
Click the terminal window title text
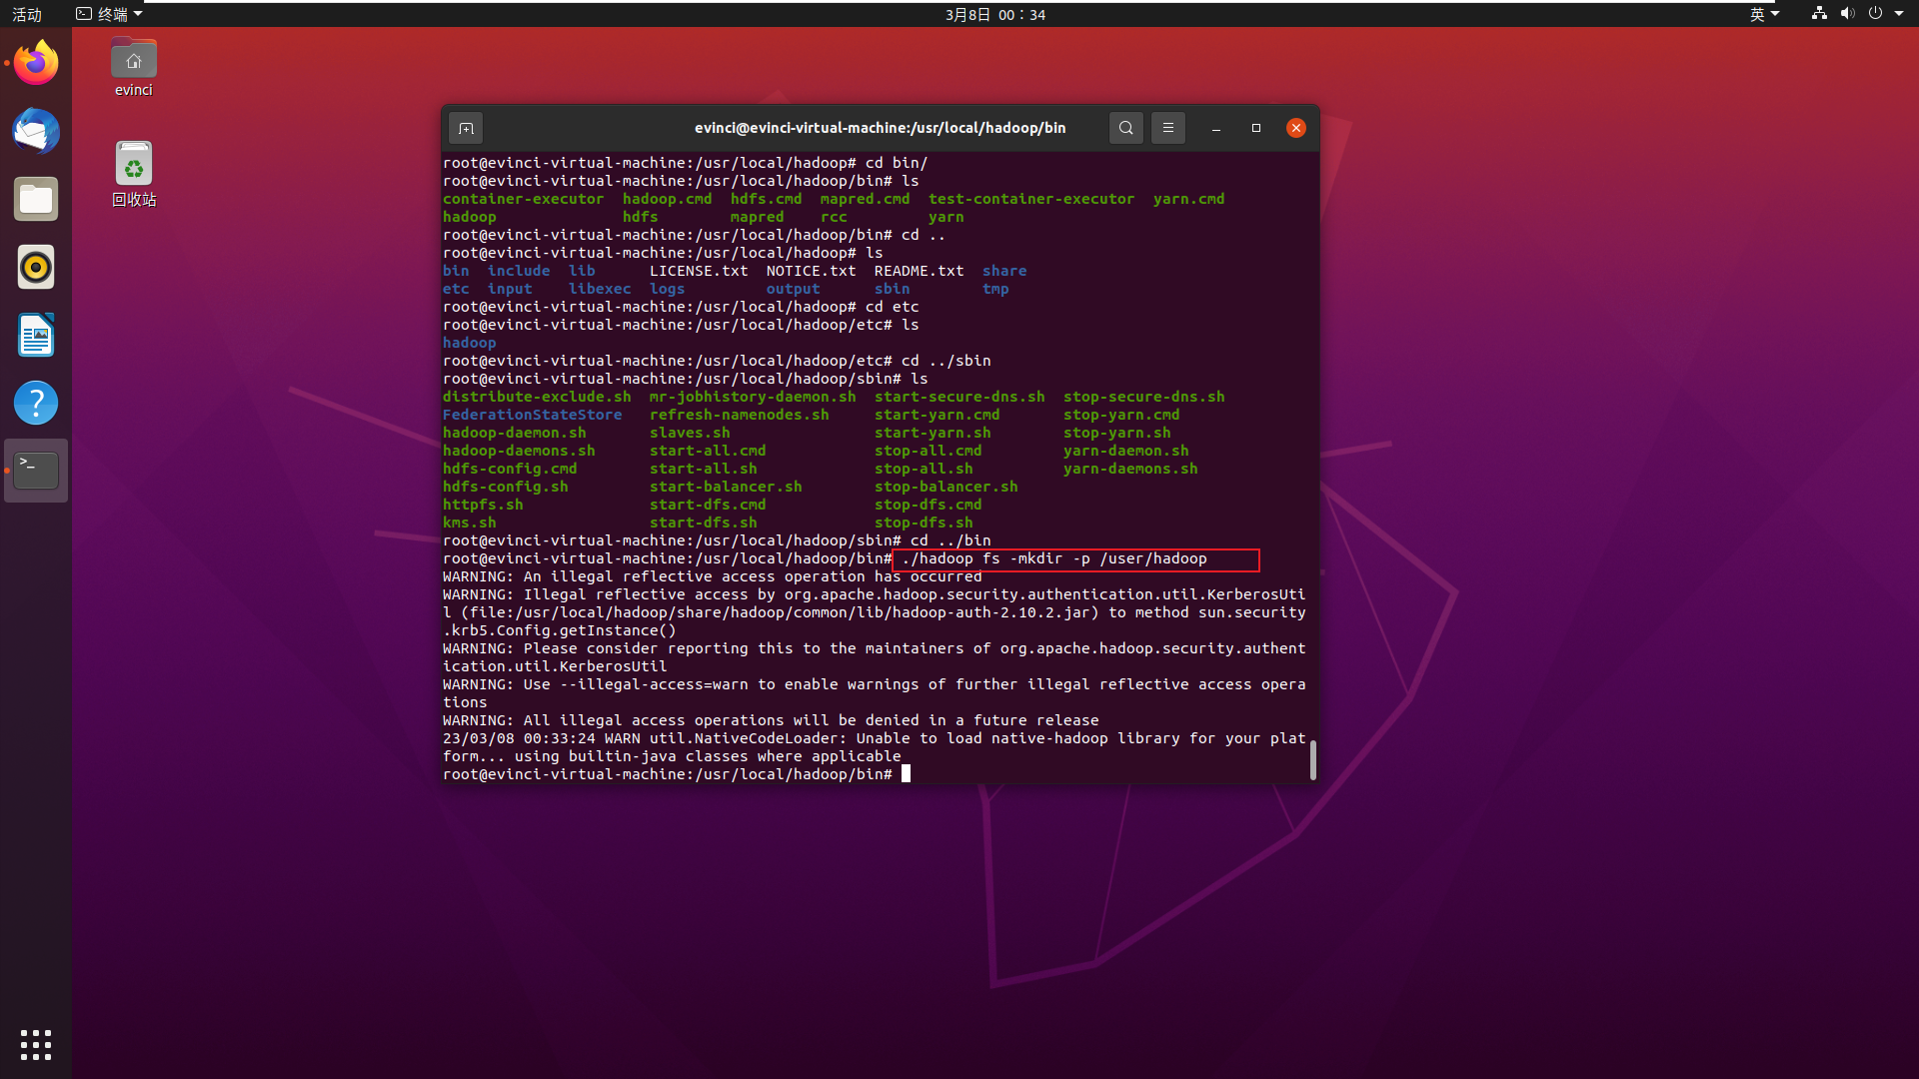click(881, 128)
